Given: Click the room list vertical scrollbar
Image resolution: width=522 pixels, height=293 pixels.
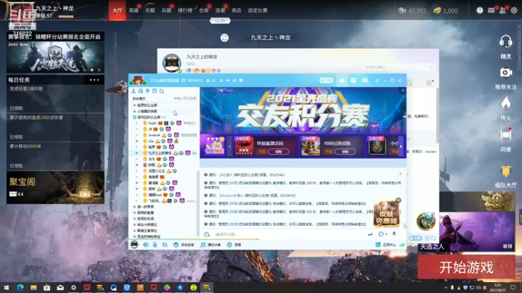Looking at the screenshot, I should tap(198, 202).
